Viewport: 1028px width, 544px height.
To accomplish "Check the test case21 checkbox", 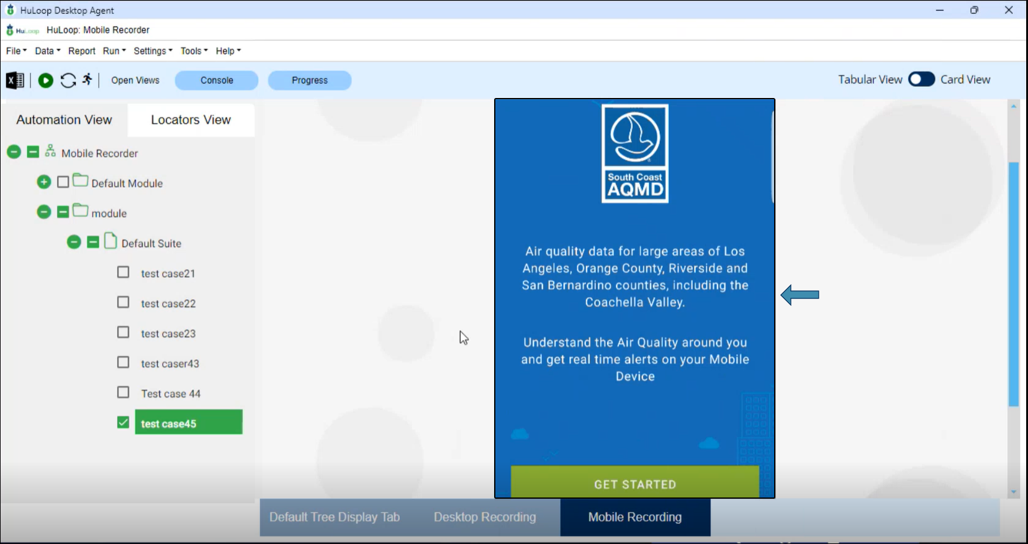I will (124, 272).
